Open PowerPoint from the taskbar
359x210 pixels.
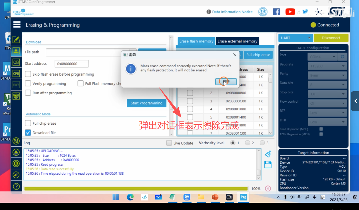(x=215, y=197)
